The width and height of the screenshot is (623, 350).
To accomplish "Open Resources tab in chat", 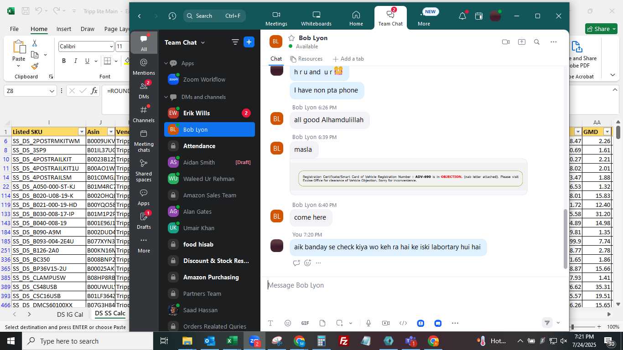I will (306, 59).
